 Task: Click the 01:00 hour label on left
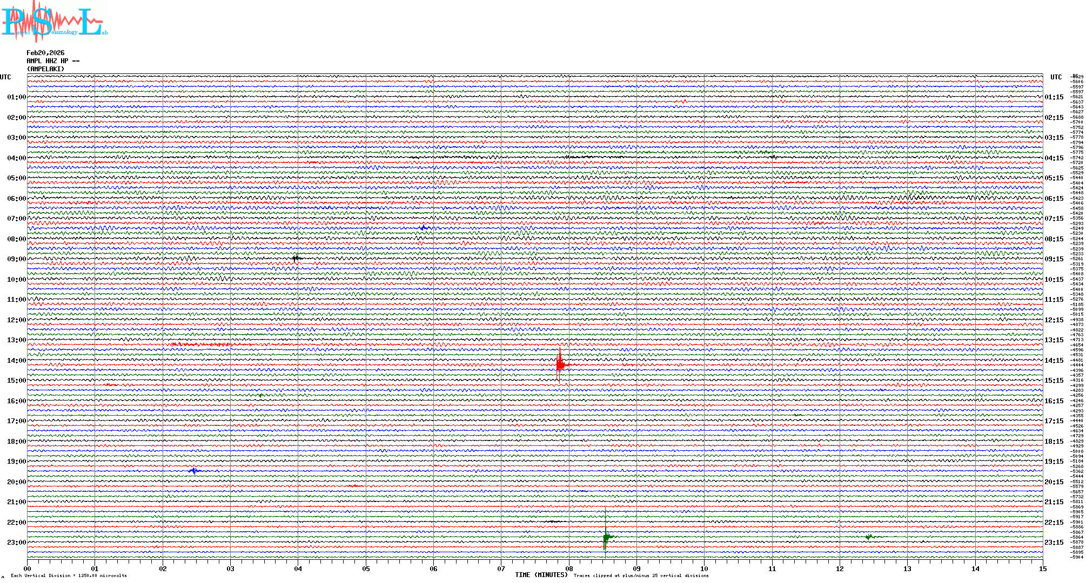pyautogui.click(x=16, y=97)
